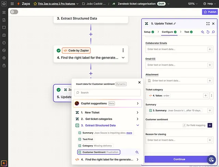This screenshot has width=219, height=167.
Task: Expand 1. New Ticket data
Action: click(x=107, y=112)
